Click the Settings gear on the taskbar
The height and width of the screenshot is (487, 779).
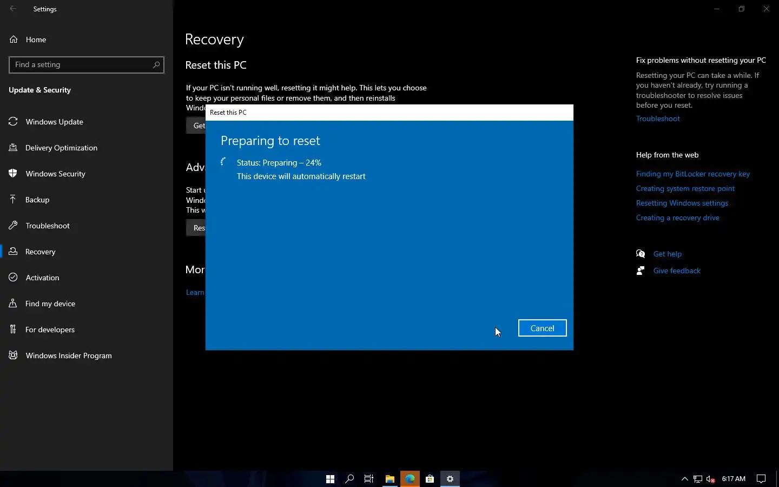(x=450, y=478)
